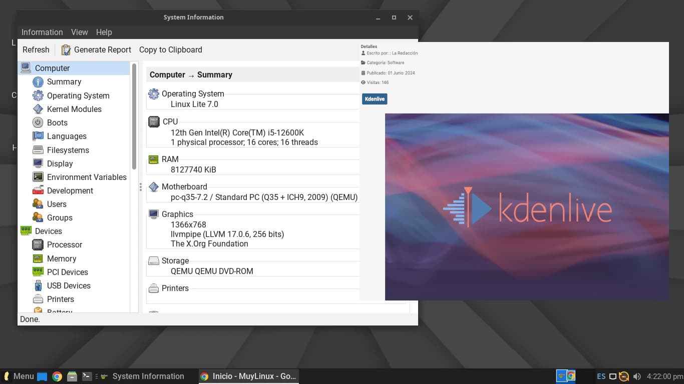
Task: Select the Devices category in sidebar
Action: click(49, 231)
